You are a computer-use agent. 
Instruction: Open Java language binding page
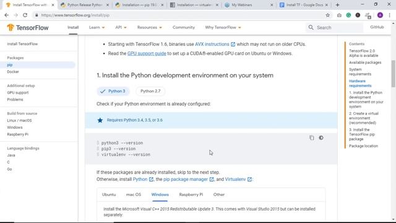[x=11, y=155]
